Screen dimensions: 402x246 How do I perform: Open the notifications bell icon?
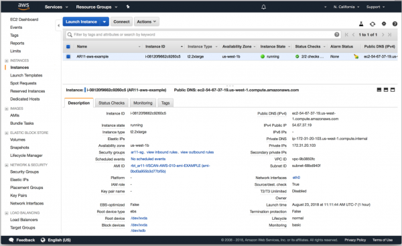coord(263,7)
